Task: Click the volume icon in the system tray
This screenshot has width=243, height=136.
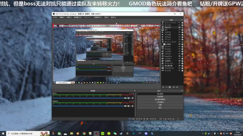Action: 227,134
